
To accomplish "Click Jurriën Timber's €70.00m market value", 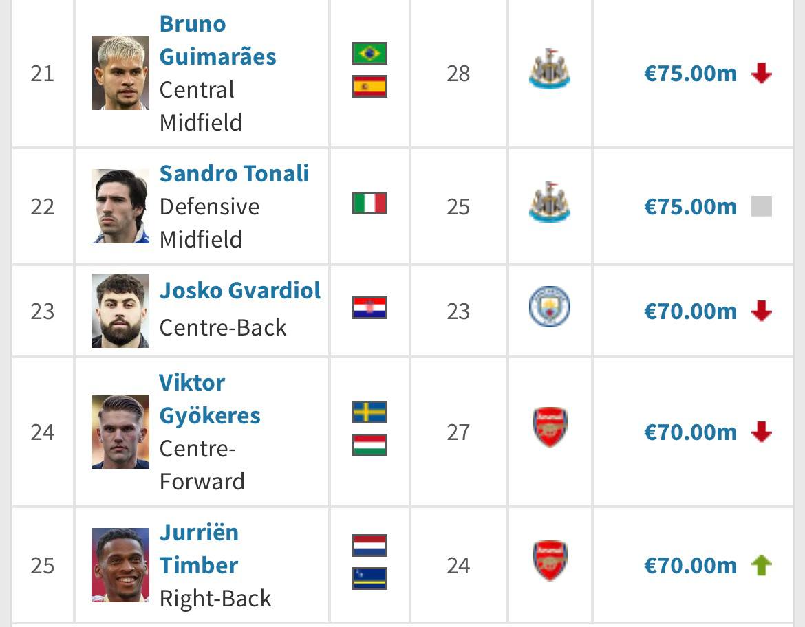I will (x=690, y=566).
